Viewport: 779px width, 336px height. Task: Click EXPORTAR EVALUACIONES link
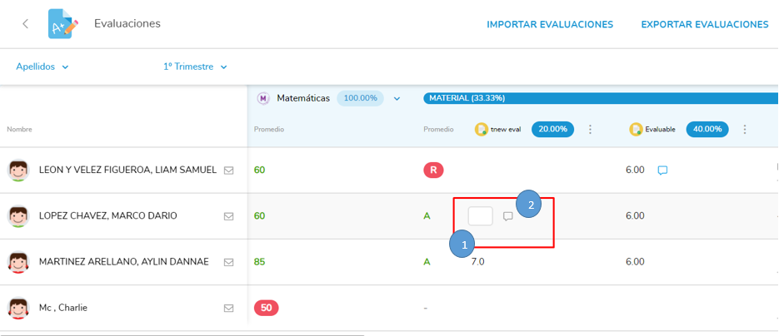click(x=704, y=24)
